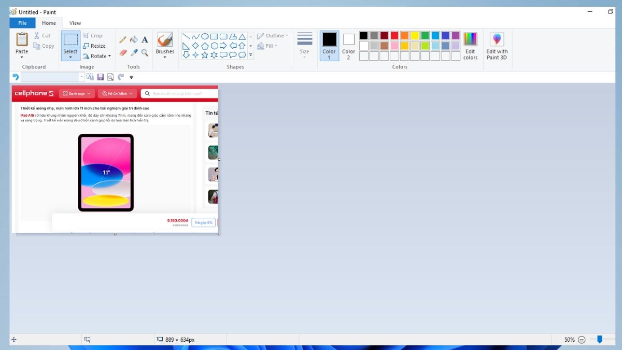Open the line Size dropdown
622x350 pixels.
click(305, 46)
